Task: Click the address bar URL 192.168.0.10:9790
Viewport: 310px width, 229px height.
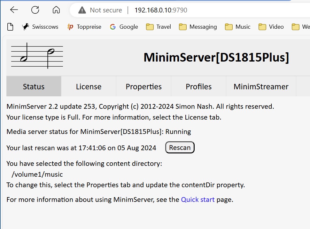Action: [x=161, y=10]
